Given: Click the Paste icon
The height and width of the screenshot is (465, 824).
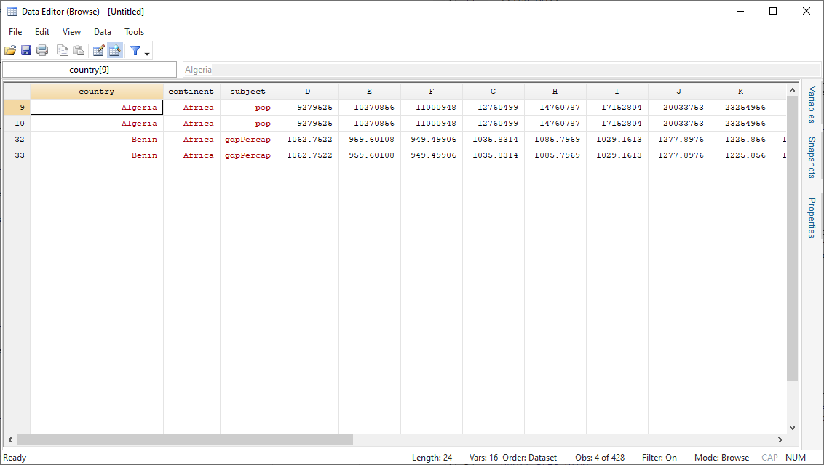Looking at the screenshot, I should (x=79, y=50).
